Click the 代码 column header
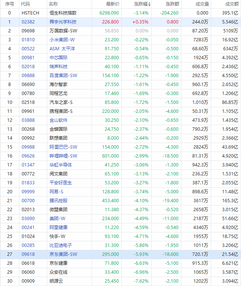 (25, 4)
